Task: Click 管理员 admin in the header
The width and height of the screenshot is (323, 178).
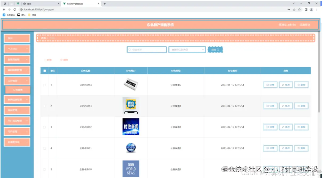Action: point(287,25)
